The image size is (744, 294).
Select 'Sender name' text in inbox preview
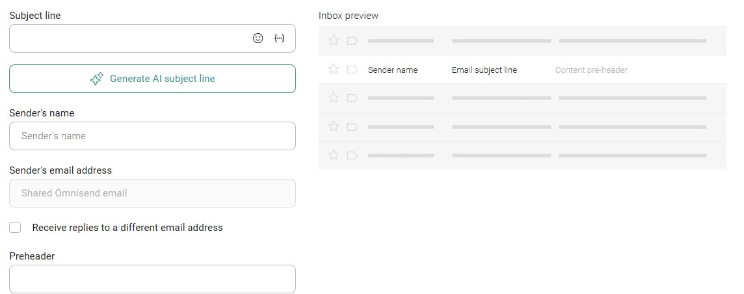point(393,70)
